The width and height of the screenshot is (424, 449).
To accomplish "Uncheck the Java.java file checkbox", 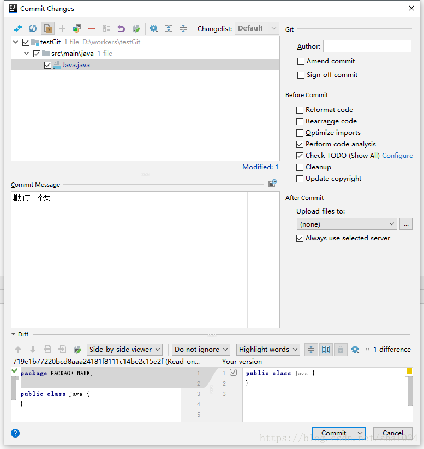I will [47, 66].
